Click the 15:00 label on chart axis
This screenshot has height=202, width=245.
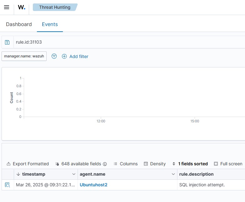point(195,121)
